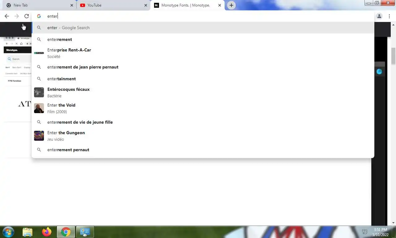Click the network icon in the system tray
396x238 pixels.
pos(365,232)
